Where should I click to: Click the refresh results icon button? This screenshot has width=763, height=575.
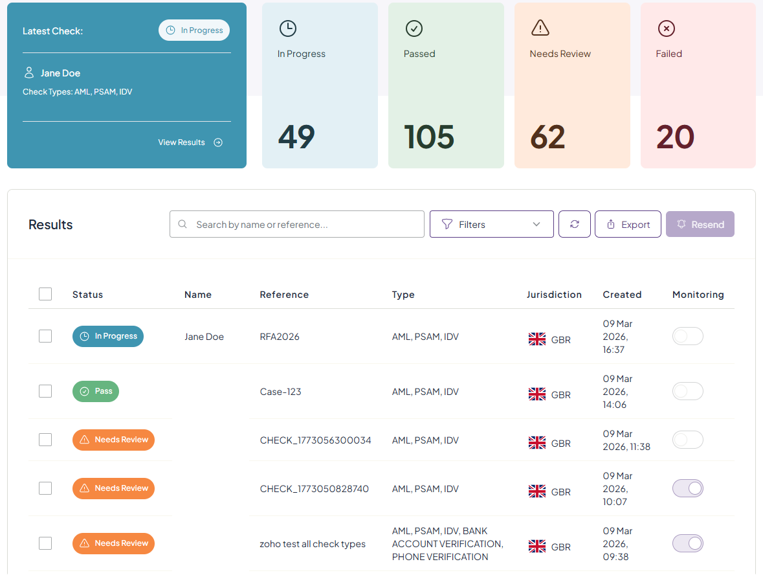[x=574, y=224]
